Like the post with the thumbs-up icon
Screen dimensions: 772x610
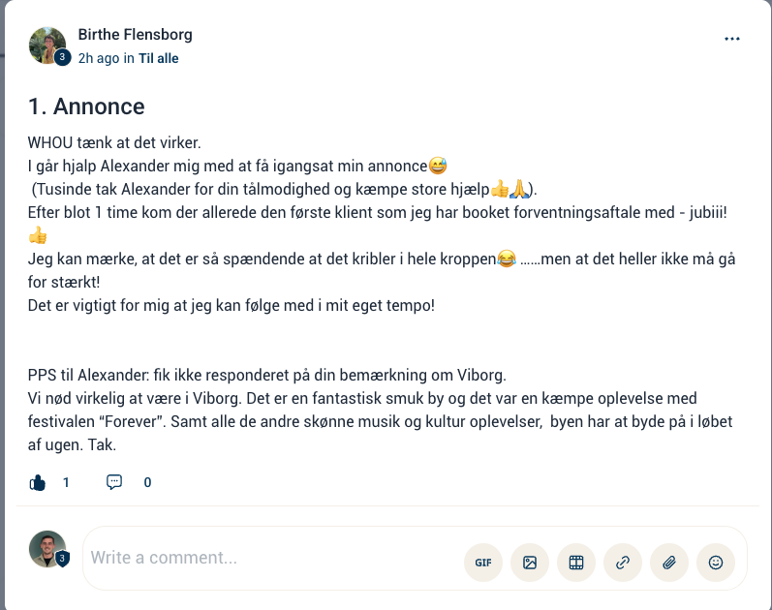click(x=38, y=482)
